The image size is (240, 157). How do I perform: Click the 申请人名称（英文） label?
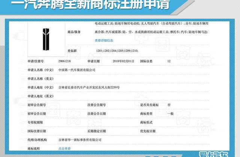point(40,79)
